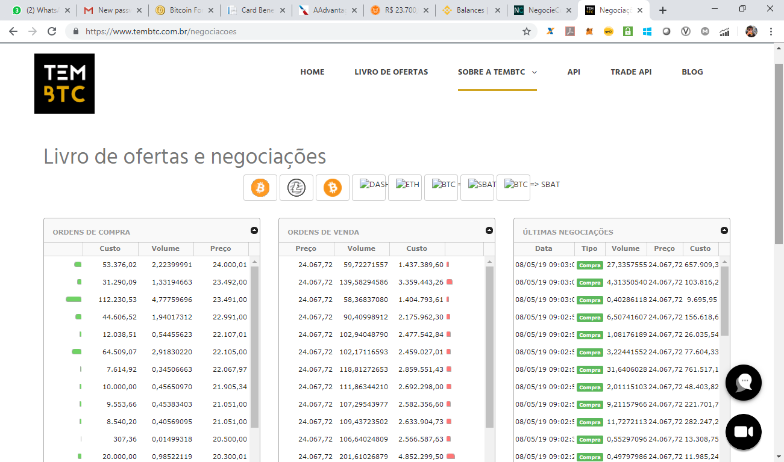Go back to the previous page
This screenshot has height=462, width=784.
click(13, 31)
